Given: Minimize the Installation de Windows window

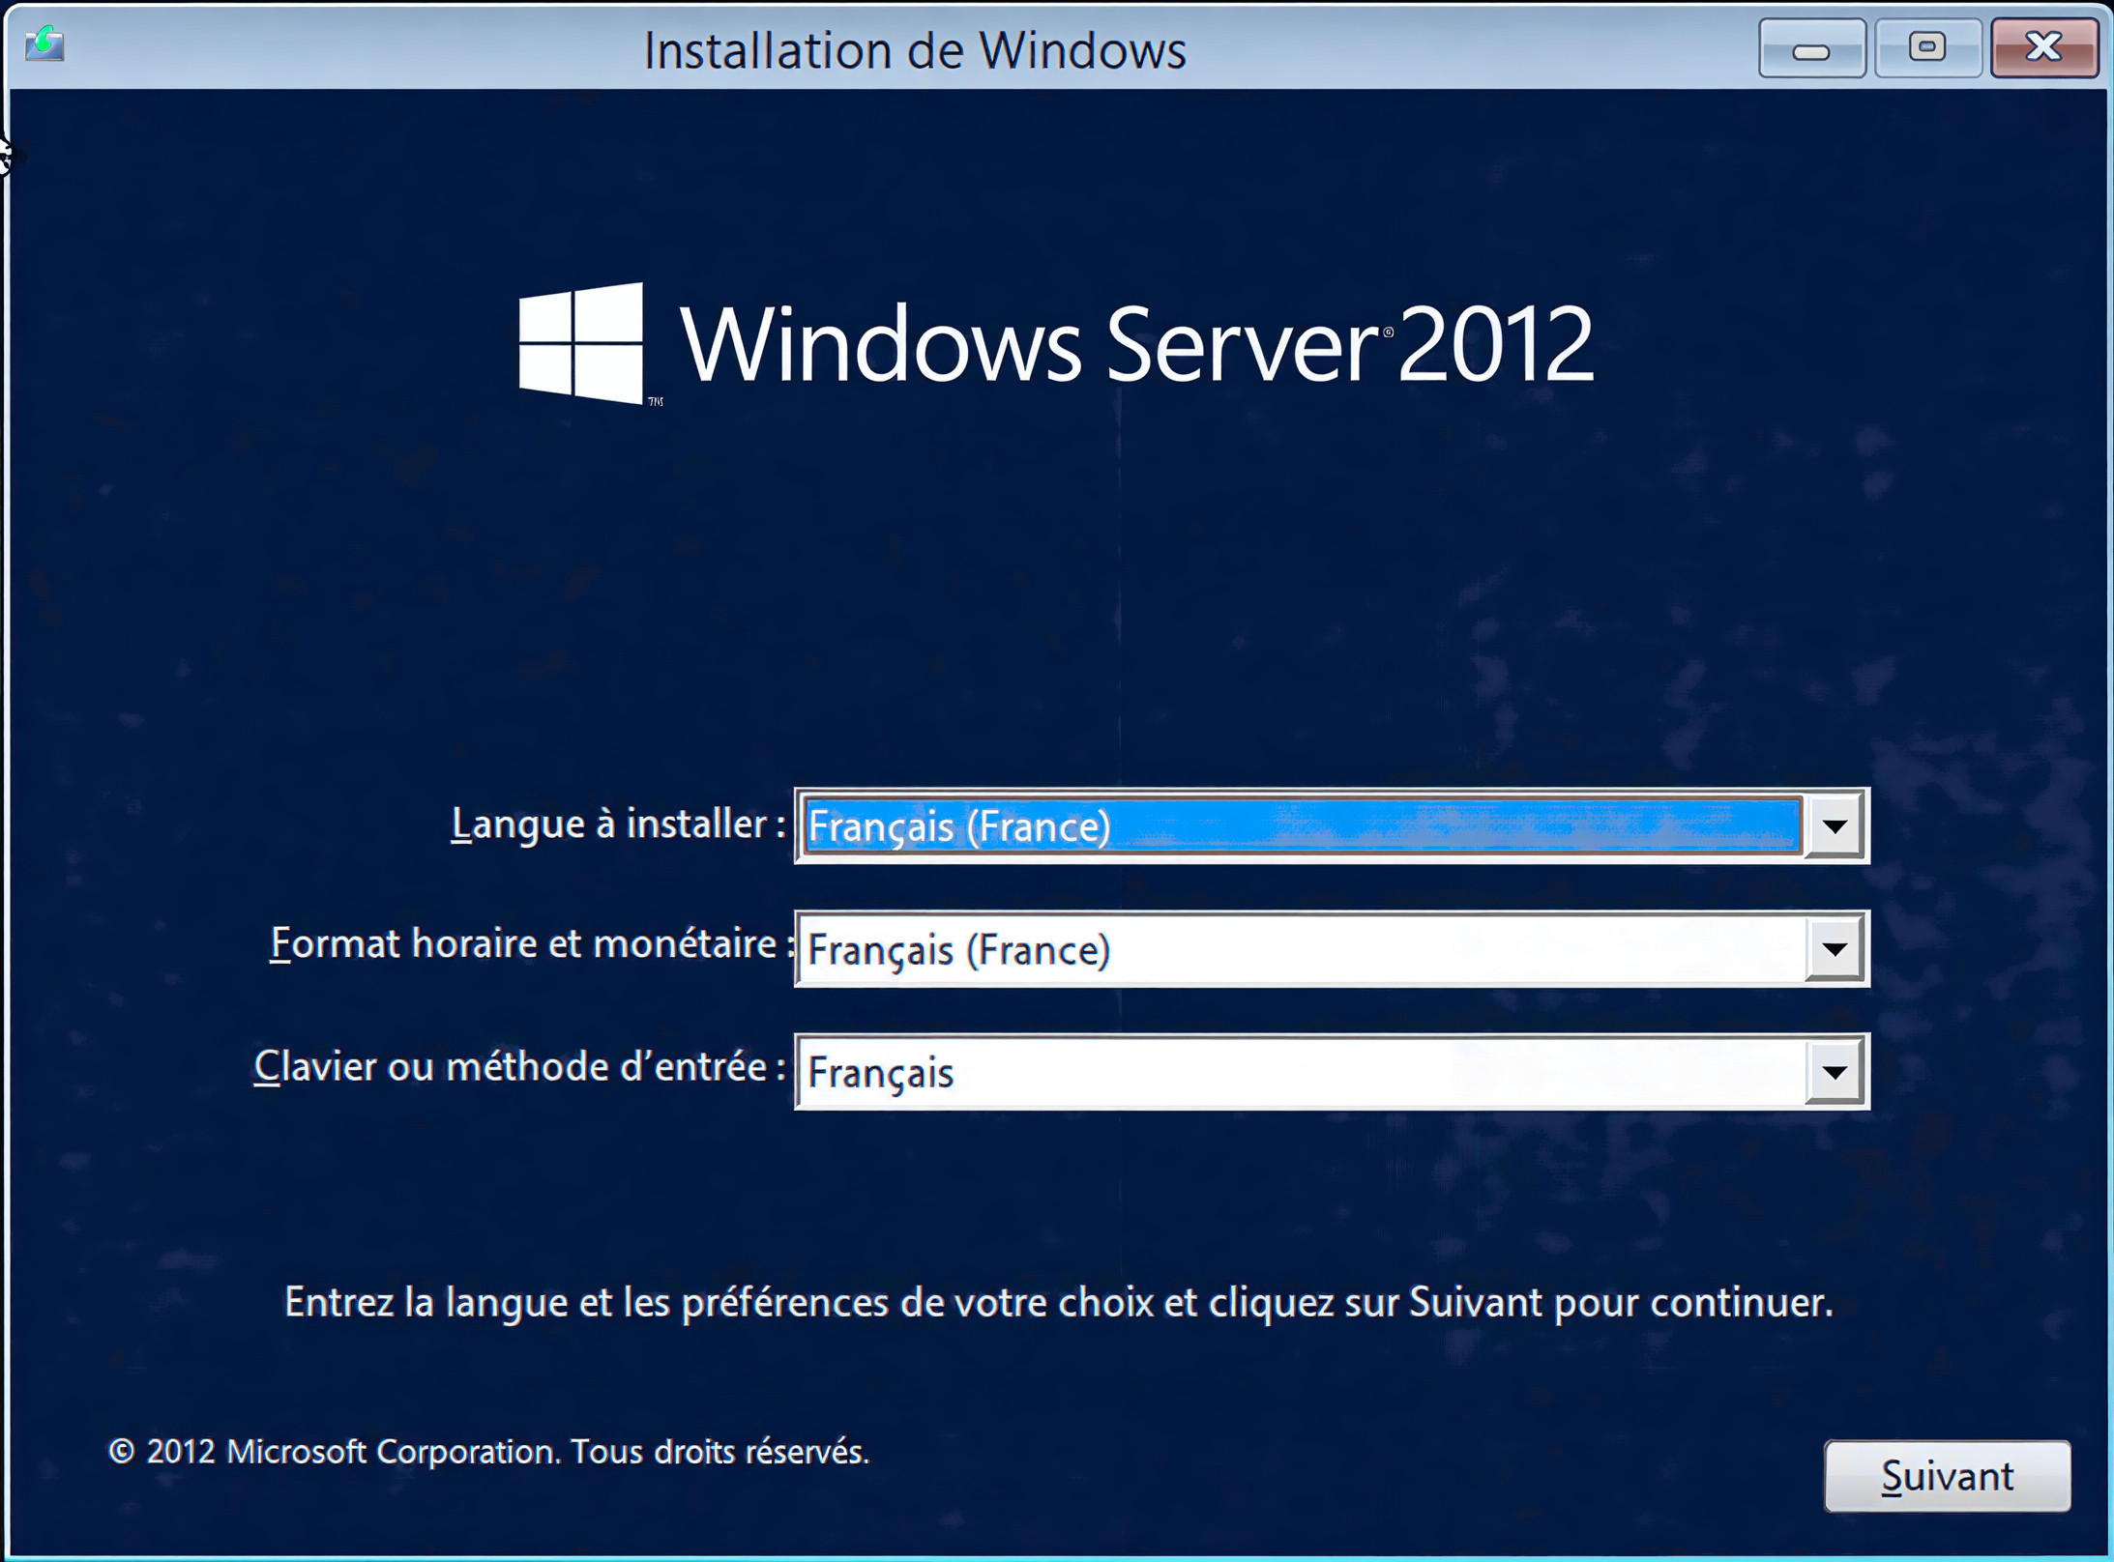Looking at the screenshot, I should 1811,48.
